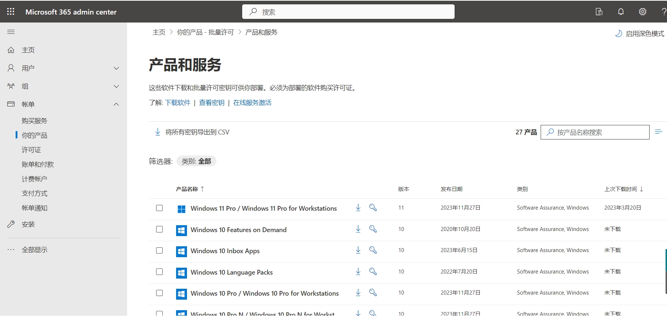The width and height of the screenshot is (667, 316).
Task: Click the 在线服务激活 link
Action: 252,103
